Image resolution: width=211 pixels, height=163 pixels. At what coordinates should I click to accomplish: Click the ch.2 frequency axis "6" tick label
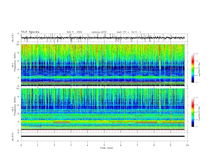click(x=19, y=105)
